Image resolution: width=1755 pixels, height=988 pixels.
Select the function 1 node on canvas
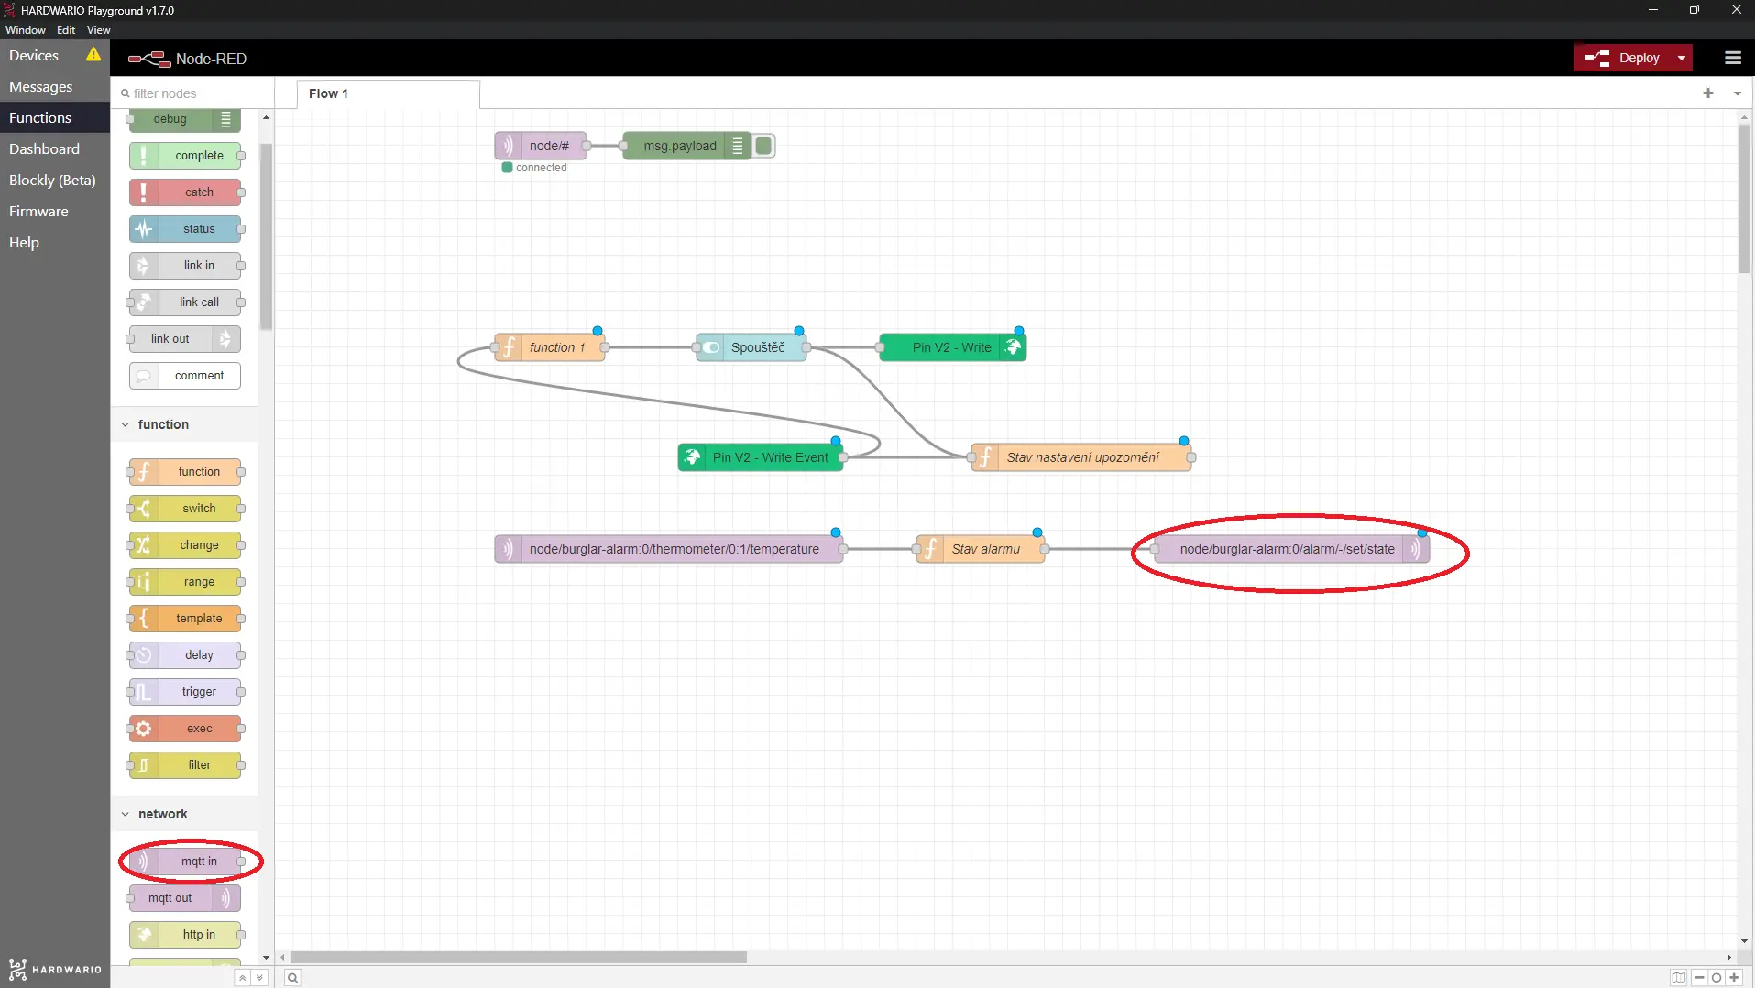550,347
